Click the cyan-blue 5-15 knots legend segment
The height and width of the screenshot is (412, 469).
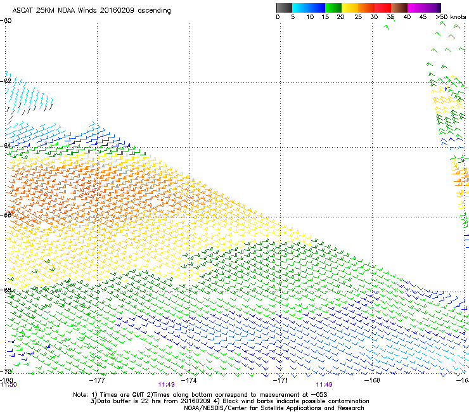tap(309, 8)
